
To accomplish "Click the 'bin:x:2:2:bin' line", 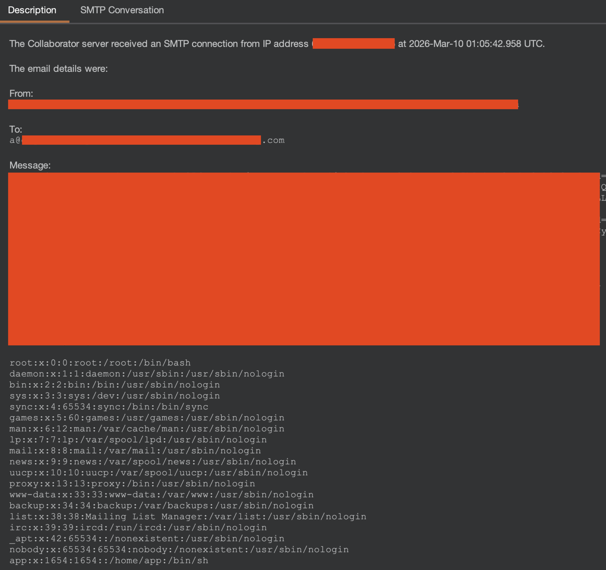I will coord(115,385).
